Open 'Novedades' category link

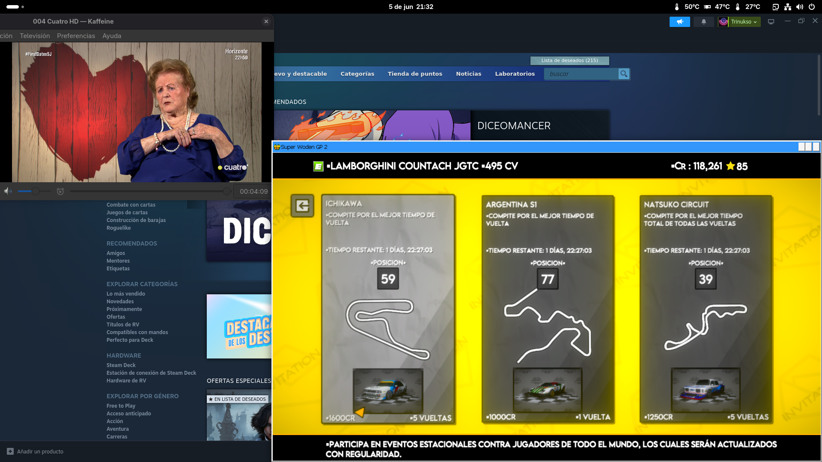120,302
